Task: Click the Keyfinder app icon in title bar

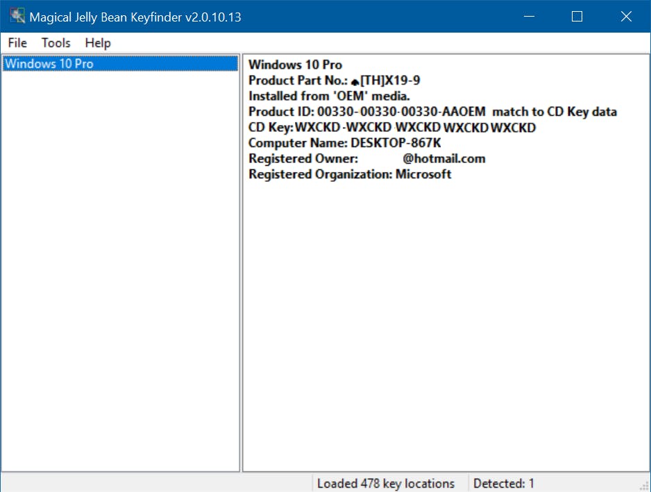Action: pyautogui.click(x=17, y=16)
